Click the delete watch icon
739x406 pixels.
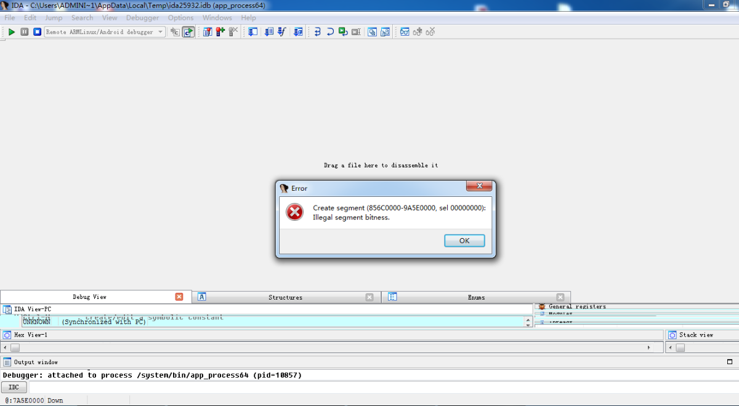point(430,31)
